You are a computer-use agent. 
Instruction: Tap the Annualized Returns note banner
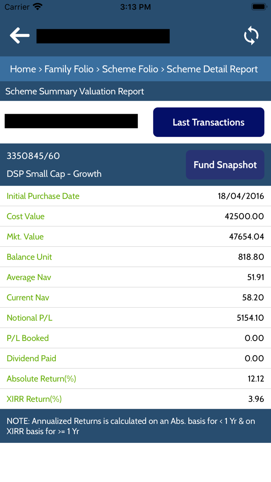[135, 426]
